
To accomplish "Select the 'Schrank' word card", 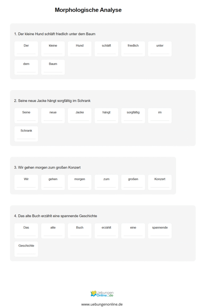I will tap(26, 134).
